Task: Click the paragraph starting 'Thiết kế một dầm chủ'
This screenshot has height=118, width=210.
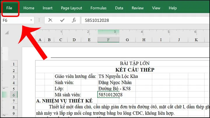Action: pyautogui.click(x=129, y=107)
